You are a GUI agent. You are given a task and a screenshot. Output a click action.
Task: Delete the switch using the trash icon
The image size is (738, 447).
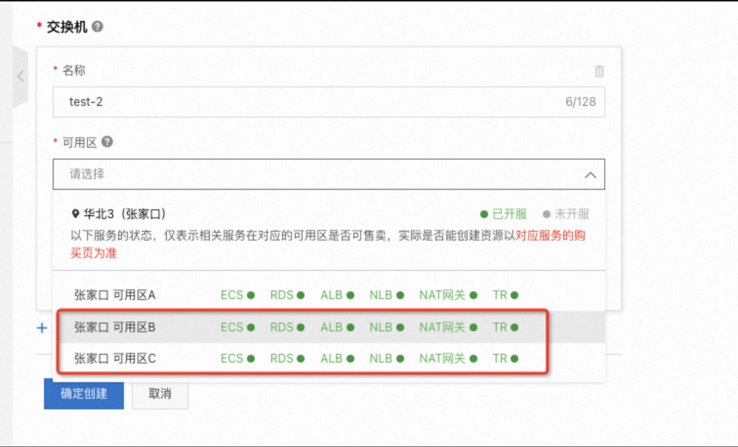(x=599, y=71)
